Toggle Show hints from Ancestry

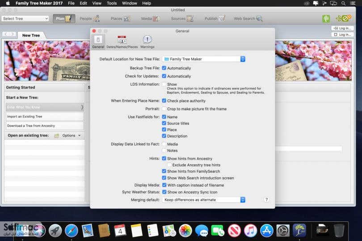[164, 159]
